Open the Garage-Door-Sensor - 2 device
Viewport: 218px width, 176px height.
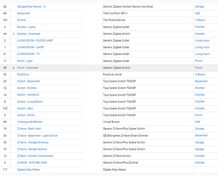[x=31, y=7]
